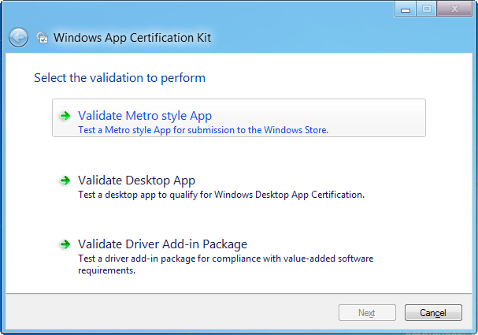Minimize the Certification Kit window
The image size is (478, 335).
pyautogui.click(x=405, y=9)
